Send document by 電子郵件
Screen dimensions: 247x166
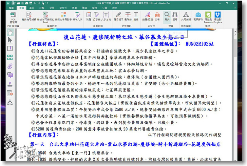click(x=198, y=16)
